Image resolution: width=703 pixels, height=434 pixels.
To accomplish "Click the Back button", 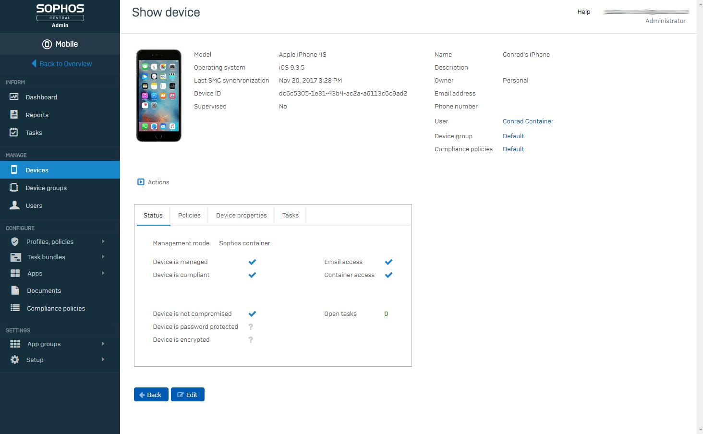I will pos(151,395).
